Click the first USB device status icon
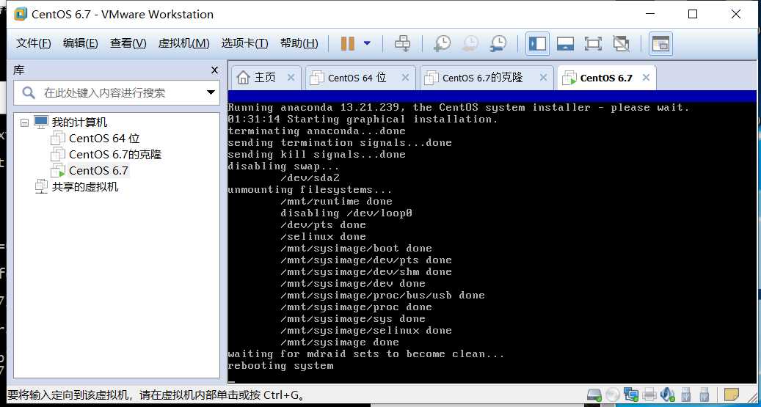This screenshot has height=407, width=761. pos(686,395)
